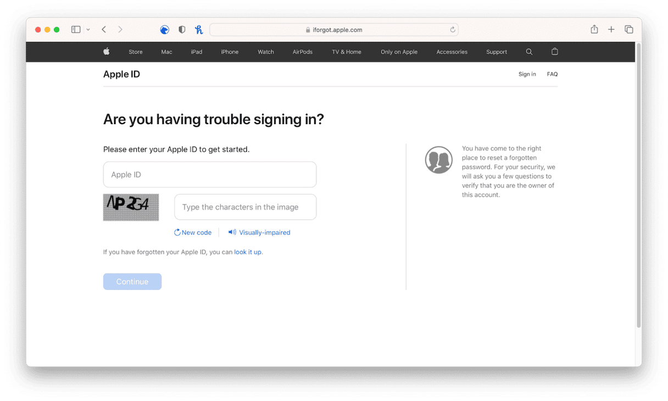Image resolution: width=668 pixels, height=401 pixels.
Task: Open a new tab with the plus icon
Action: [x=611, y=30]
